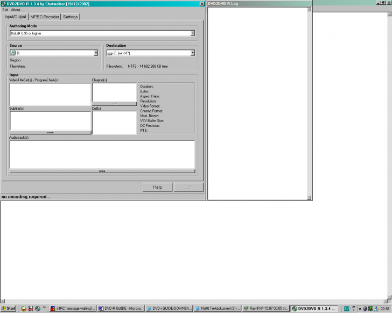The image size is (392, 313).
Task: Click the 'Chroma Format:' info label
Action: pyautogui.click(x=151, y=111)
